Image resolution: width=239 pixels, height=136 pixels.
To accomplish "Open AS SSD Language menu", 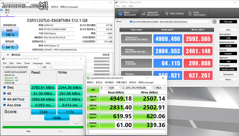I will pyautogui.click(x=38, y=63).
